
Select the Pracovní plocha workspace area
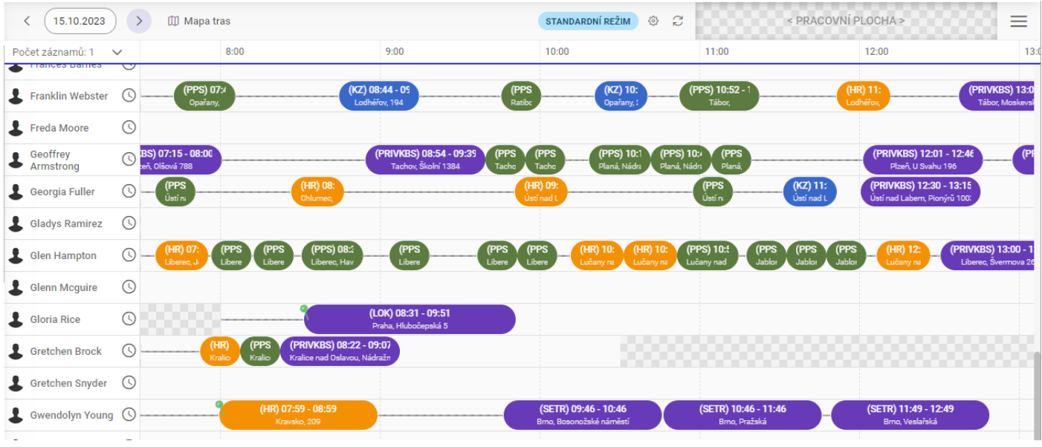coord(845,21)
